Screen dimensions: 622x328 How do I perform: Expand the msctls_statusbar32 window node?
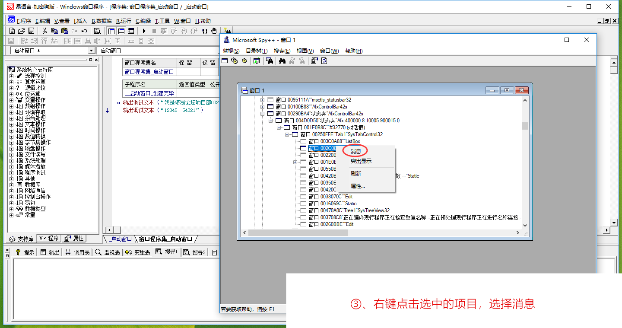tap(262, 100)
